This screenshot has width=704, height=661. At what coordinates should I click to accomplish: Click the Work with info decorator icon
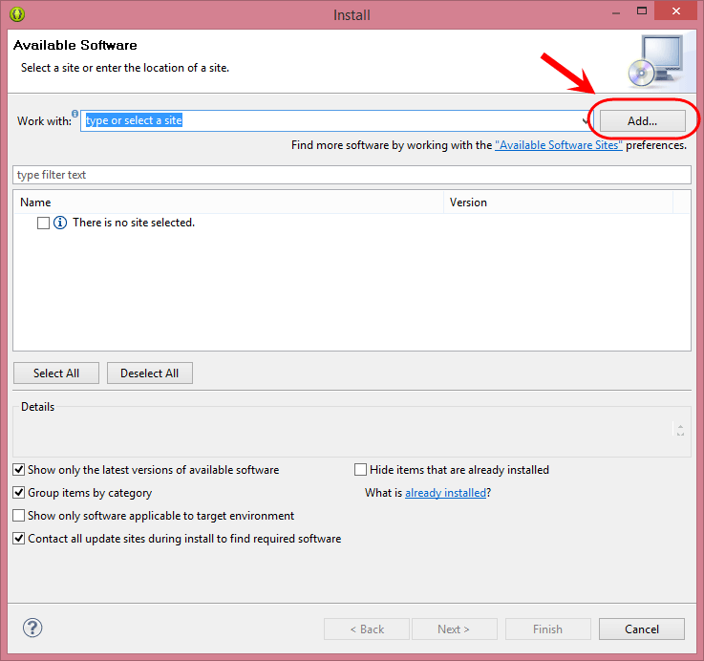[75, 113]
